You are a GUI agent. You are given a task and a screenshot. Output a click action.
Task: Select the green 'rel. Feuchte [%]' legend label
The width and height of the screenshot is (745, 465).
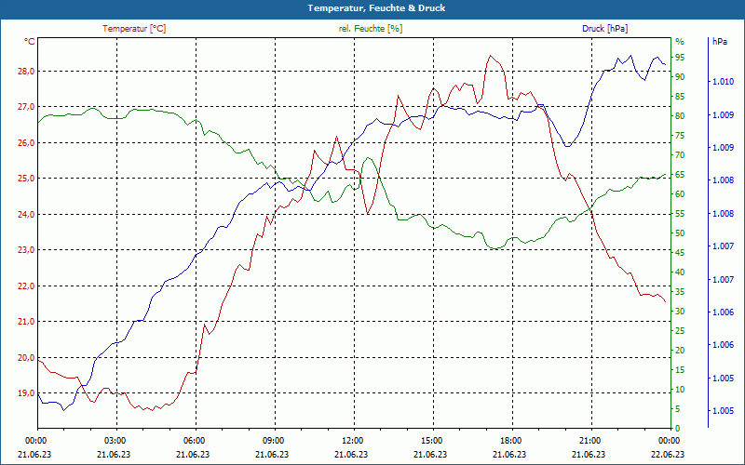tap(371, 29)
